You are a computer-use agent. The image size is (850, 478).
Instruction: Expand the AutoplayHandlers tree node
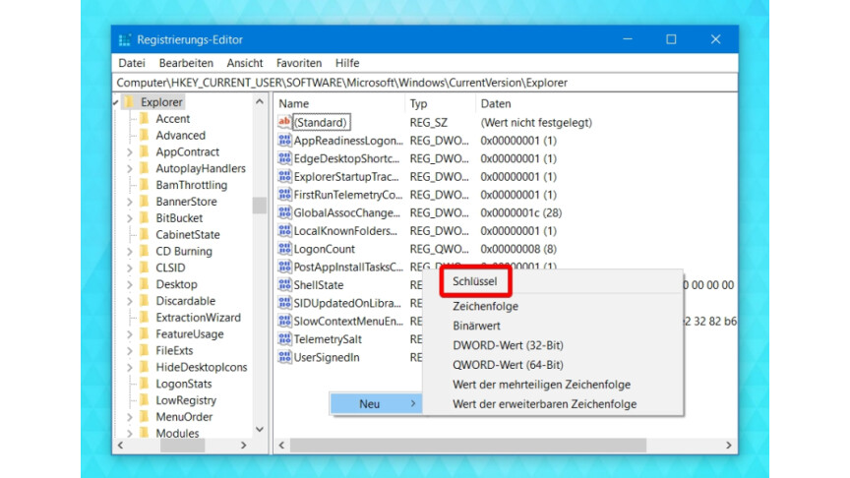click(130, 169)
